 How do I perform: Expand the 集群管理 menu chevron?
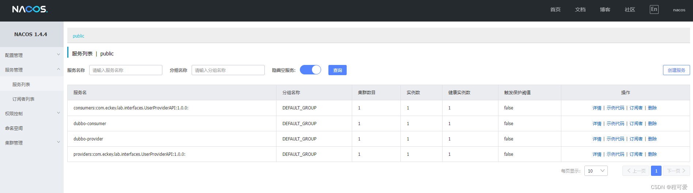point(59,142)
